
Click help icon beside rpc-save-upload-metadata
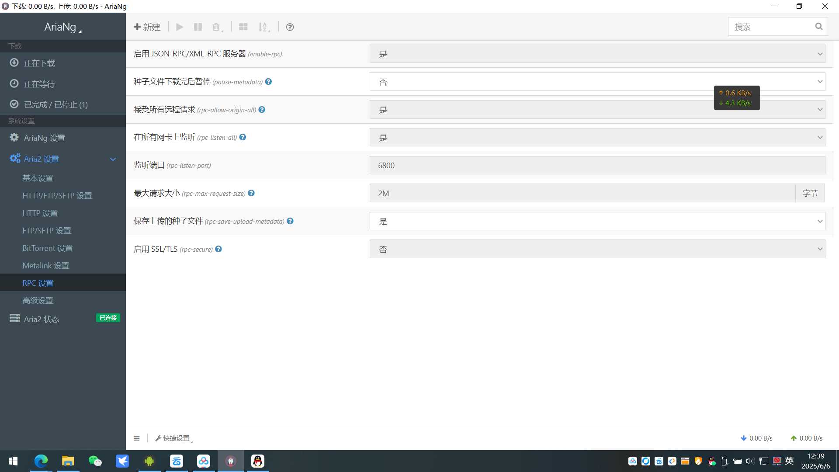[290, 221]
